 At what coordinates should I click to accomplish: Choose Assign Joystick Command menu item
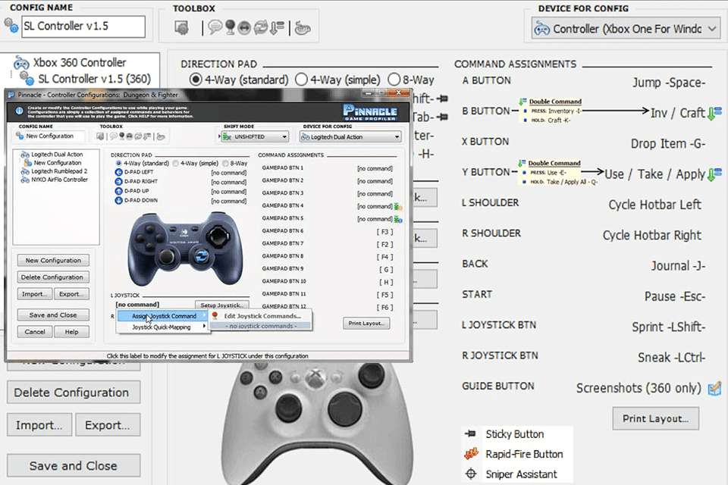tap(162, 316)
